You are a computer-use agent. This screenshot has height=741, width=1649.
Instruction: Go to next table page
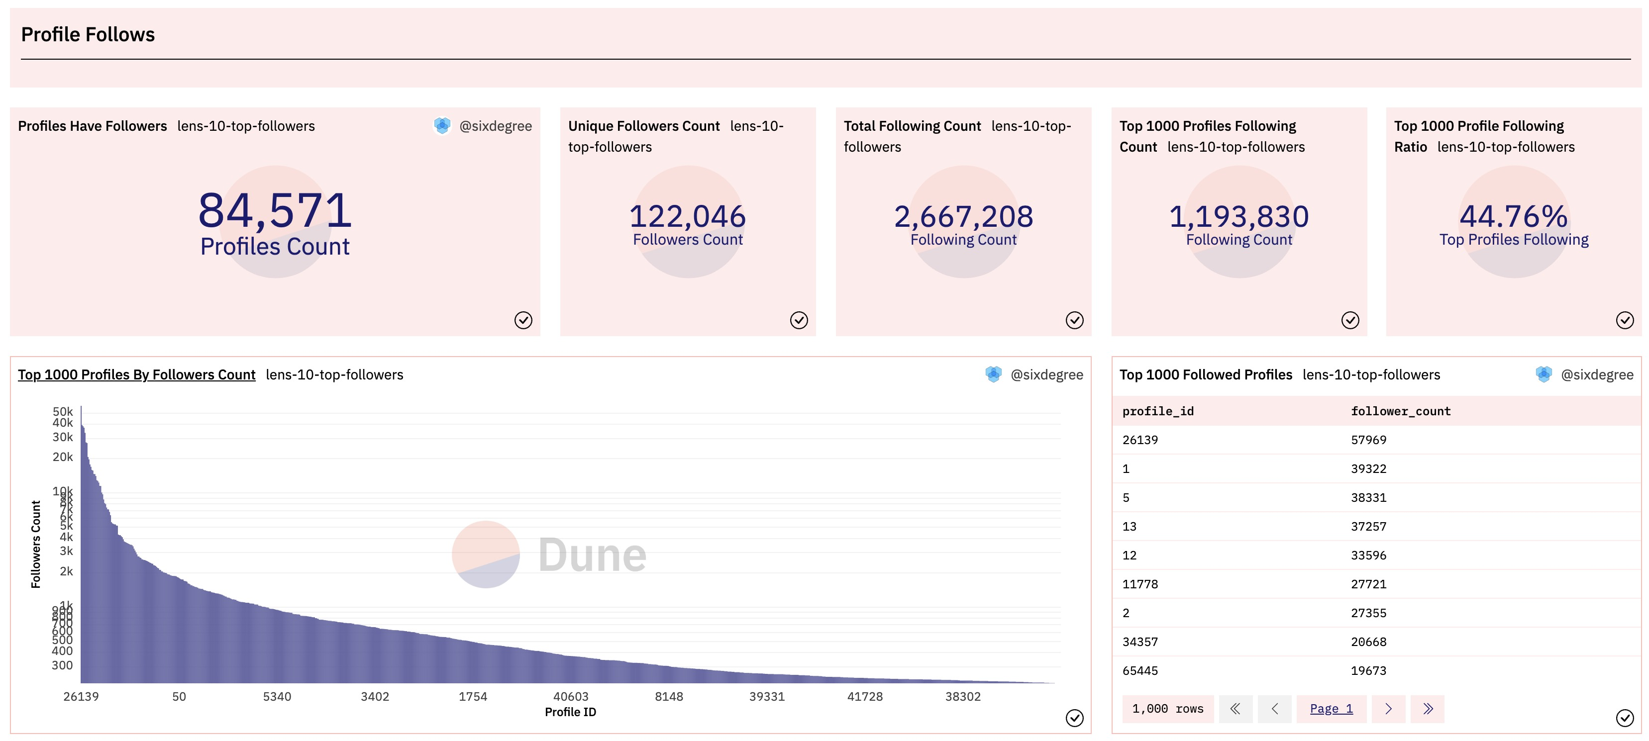(x=1388, y=708)
